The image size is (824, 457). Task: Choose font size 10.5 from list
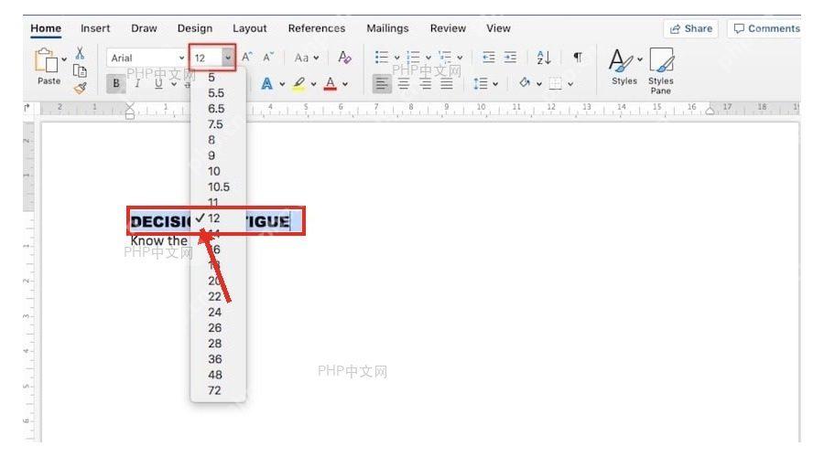218,186
